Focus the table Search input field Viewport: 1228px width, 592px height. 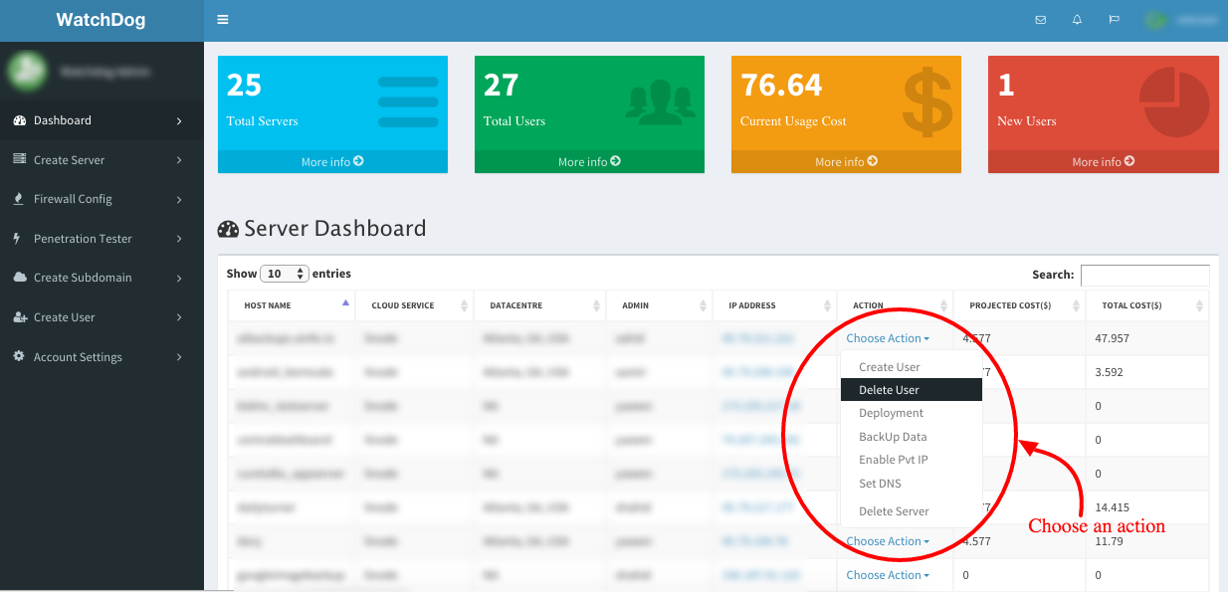1145,275
